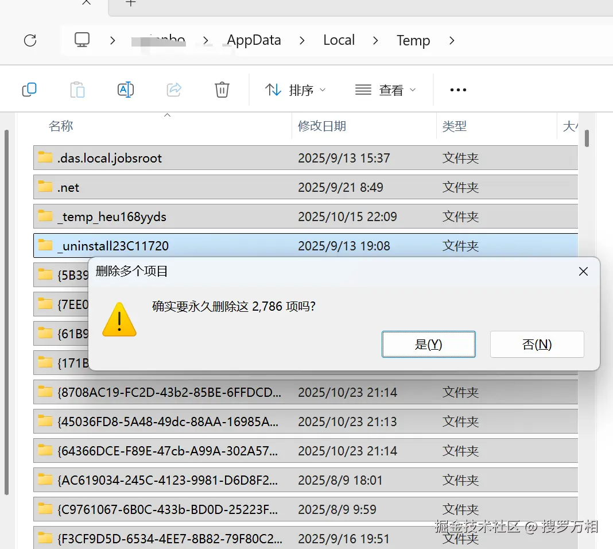Click the refresh icon in address bar
Screen dimensions: 613x549
coord(30,40)
